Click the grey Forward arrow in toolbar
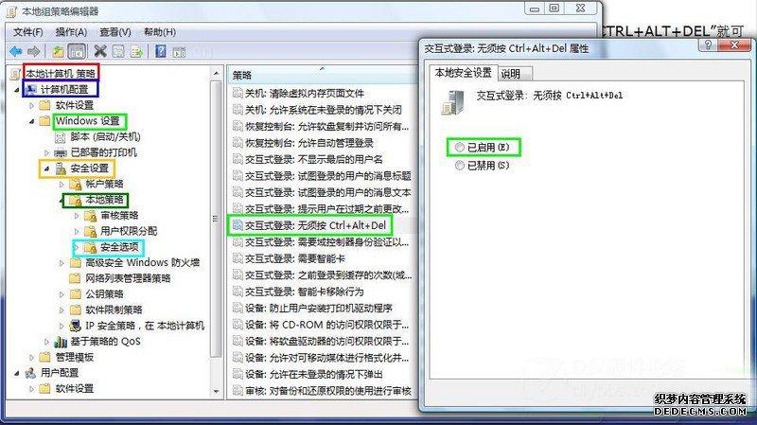The height and width of the screenshot is (425, 757). [34, 51]
